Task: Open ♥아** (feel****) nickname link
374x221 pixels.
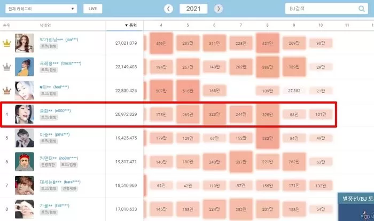Action: coord(54,87)
